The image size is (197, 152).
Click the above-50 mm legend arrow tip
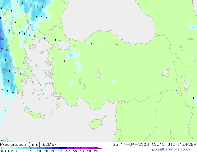tap(98, 148)
